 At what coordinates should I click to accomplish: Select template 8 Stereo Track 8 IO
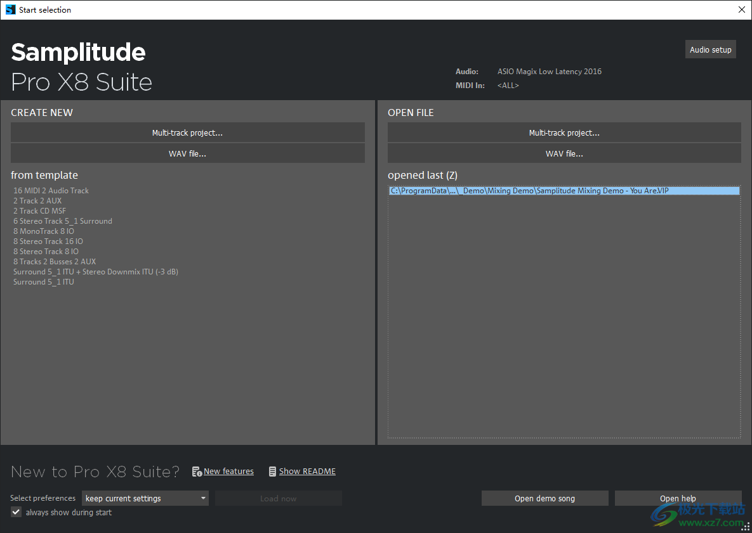(x=46, y=252)
